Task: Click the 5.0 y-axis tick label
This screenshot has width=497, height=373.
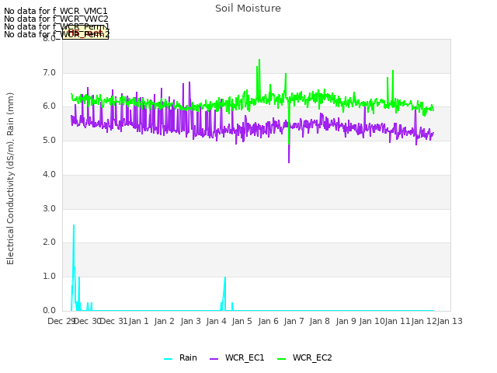Action: [x=49, y=140]
